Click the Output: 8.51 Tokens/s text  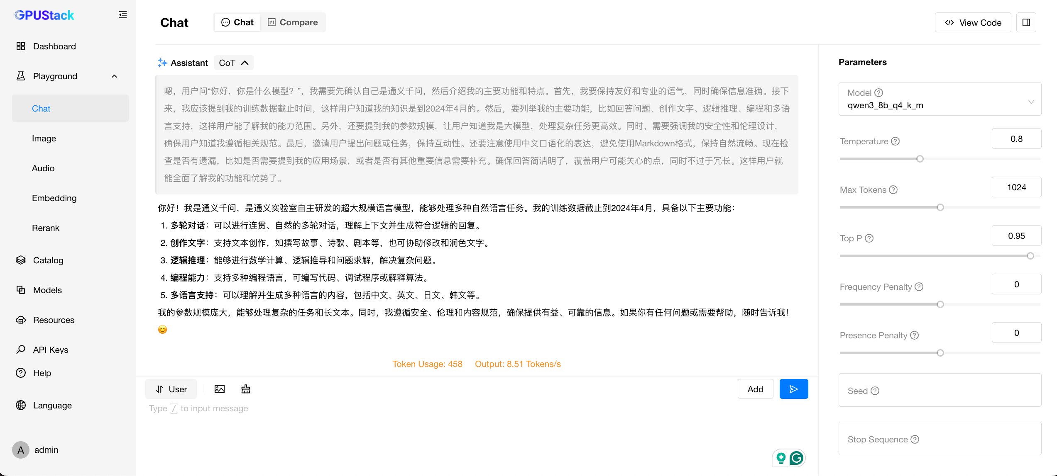[x=518, y=364]
